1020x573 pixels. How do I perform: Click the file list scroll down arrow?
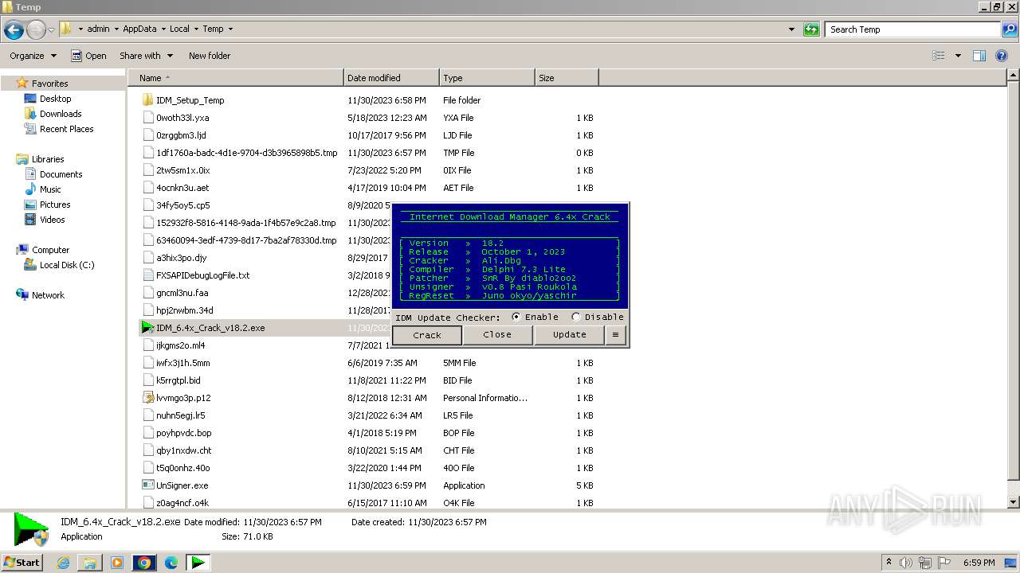coord(1013,502)
